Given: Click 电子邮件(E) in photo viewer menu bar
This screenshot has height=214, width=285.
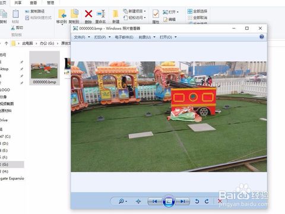Looking at the screenshot, I should 124,37.
